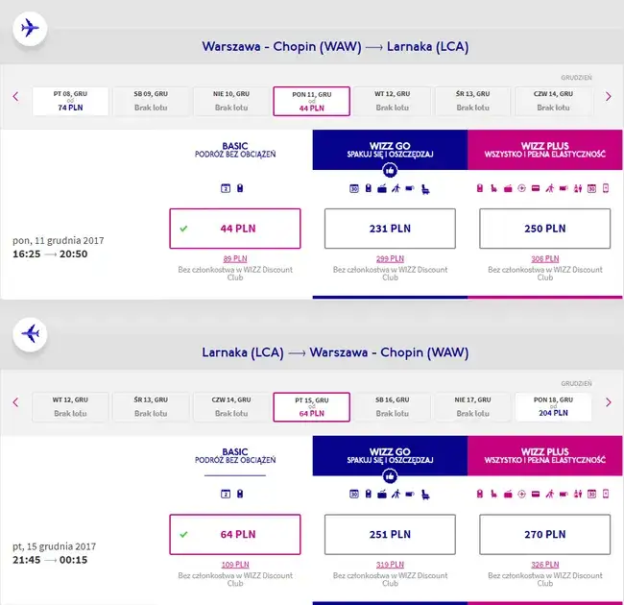Select PT 15 GRU 64 PLN date tab
The width and height of the screenshot is (624, 605).
[x=311, y=406]
